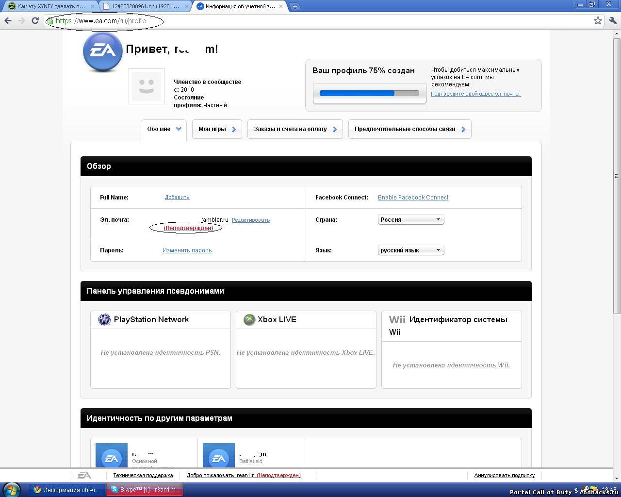Click 'Ваш профиль 75% создан' text

tap(363, 70)
